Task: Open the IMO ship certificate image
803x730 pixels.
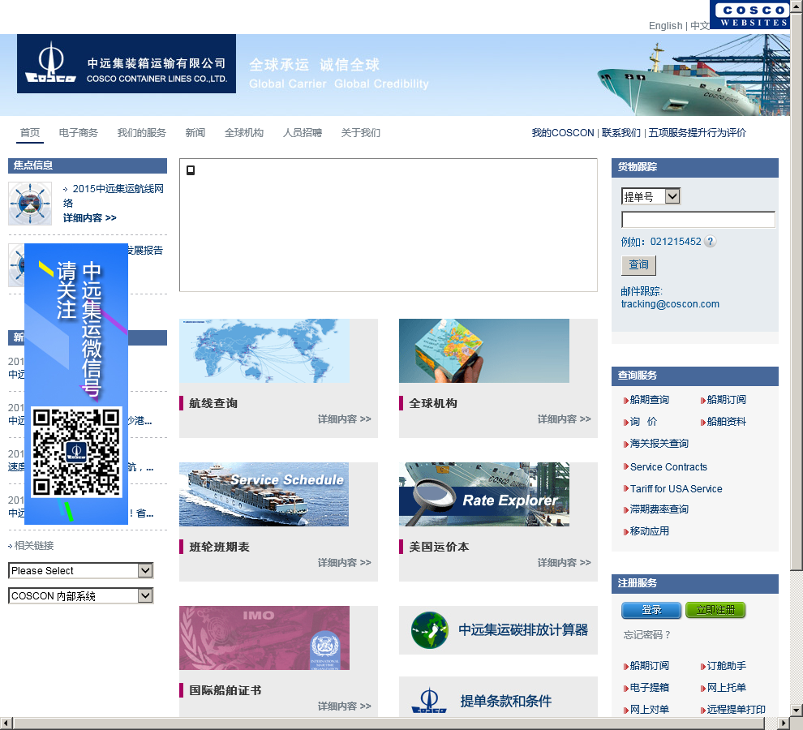Action: pos(264,638)
